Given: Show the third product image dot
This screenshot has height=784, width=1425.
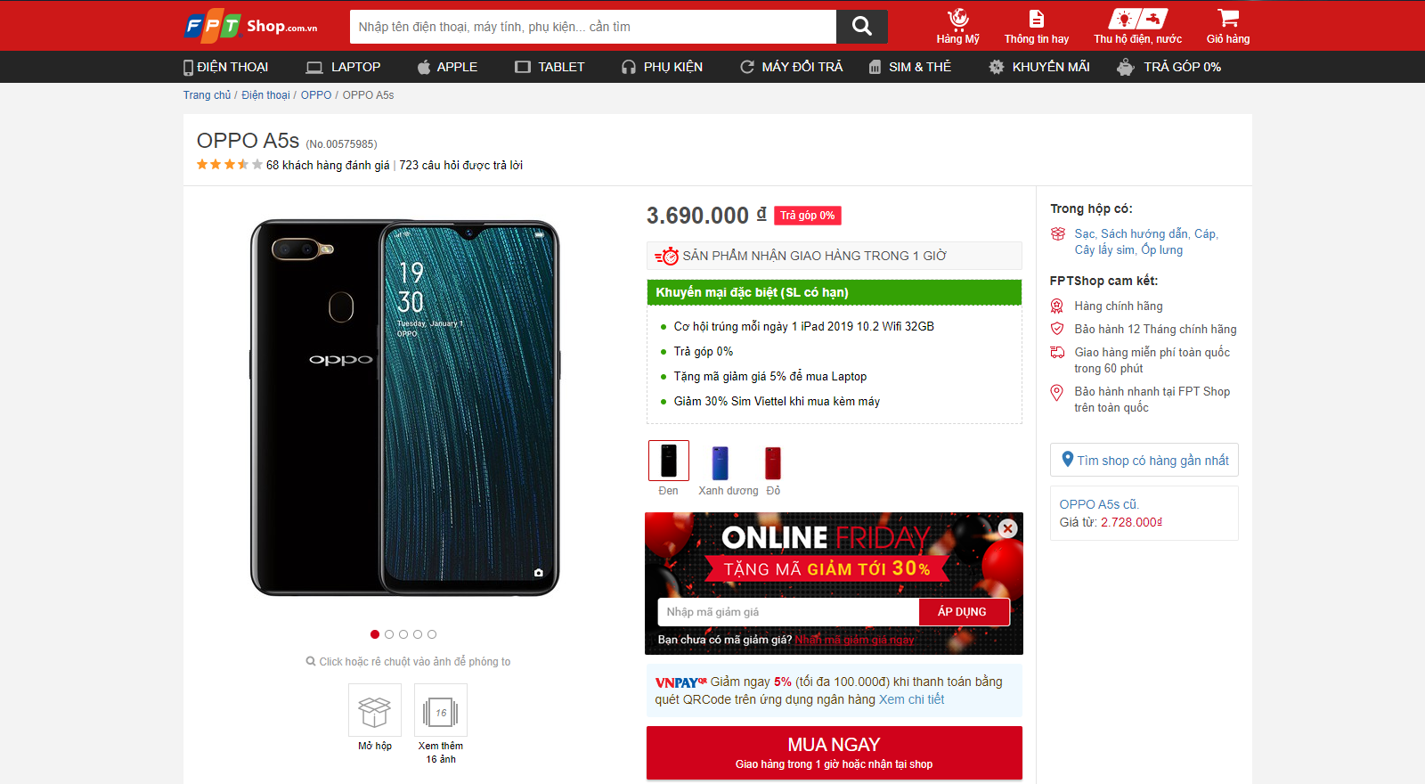Looking at the screenshot, I should point(403,634).
